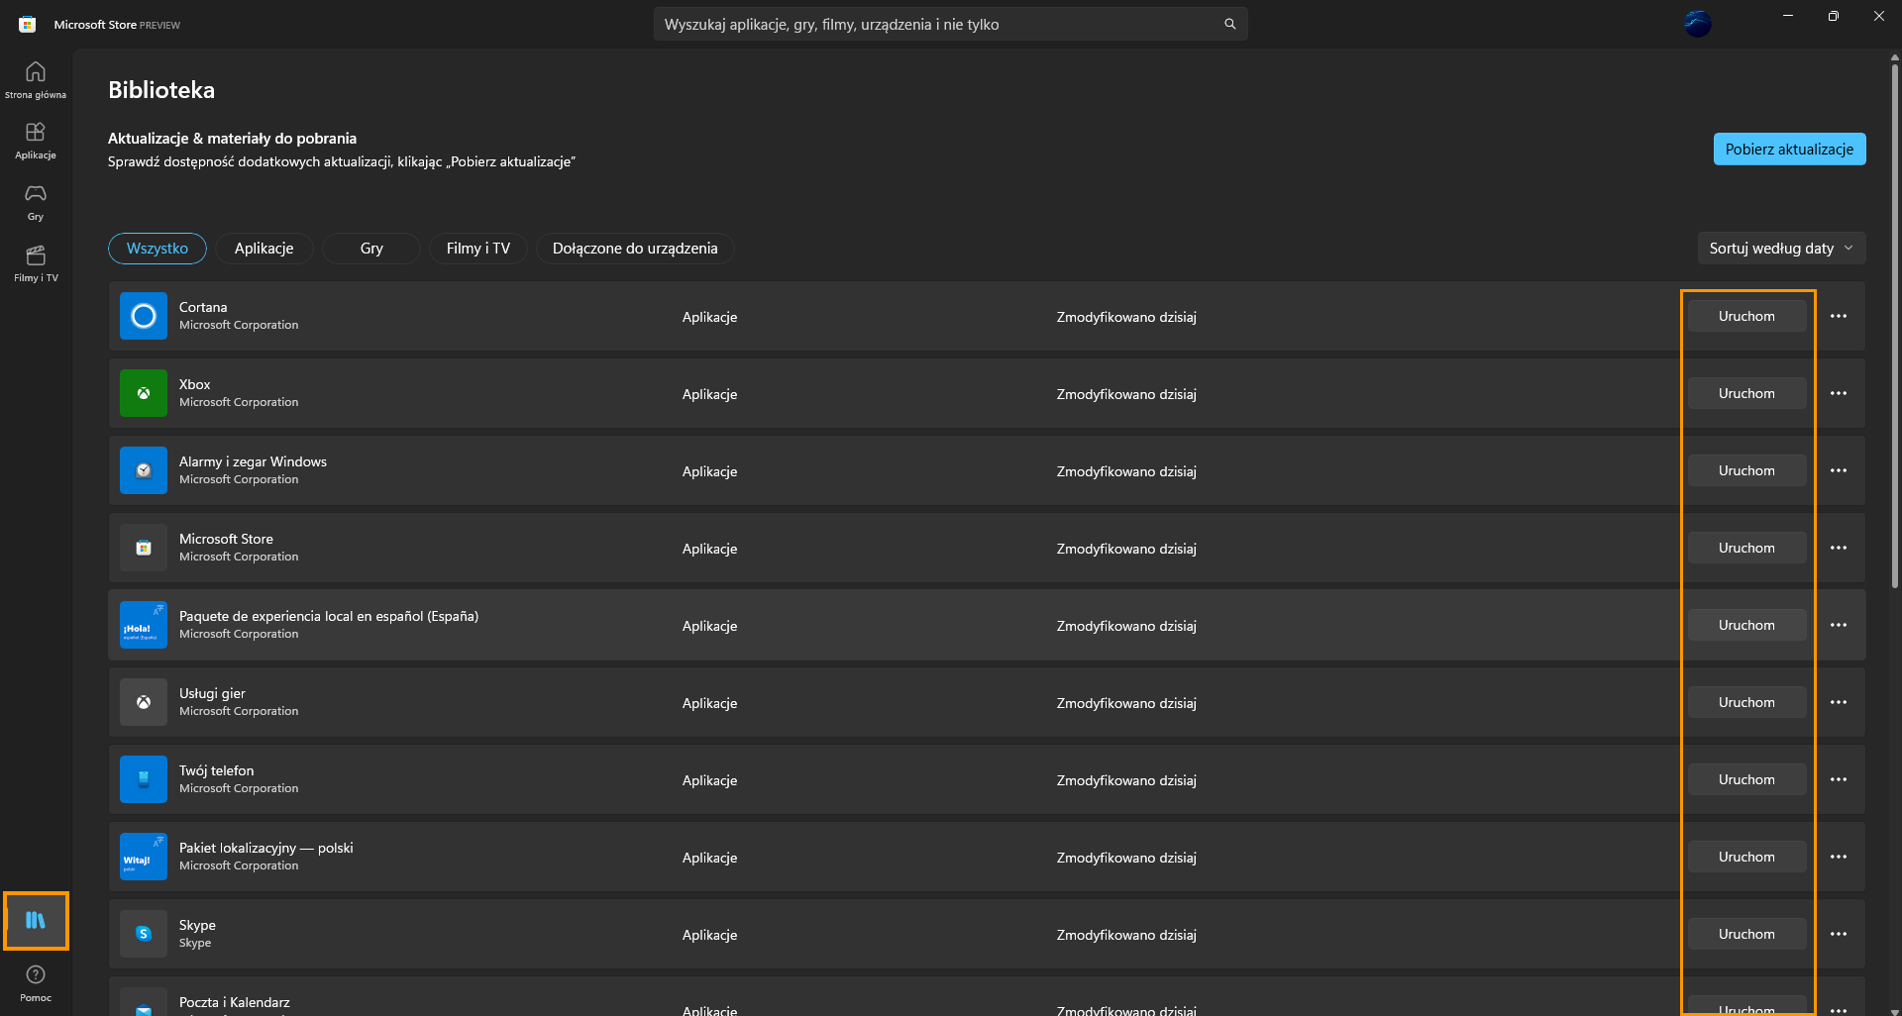
Task: Open Filmy i TV in sidebar
Action: click(36, 263)
